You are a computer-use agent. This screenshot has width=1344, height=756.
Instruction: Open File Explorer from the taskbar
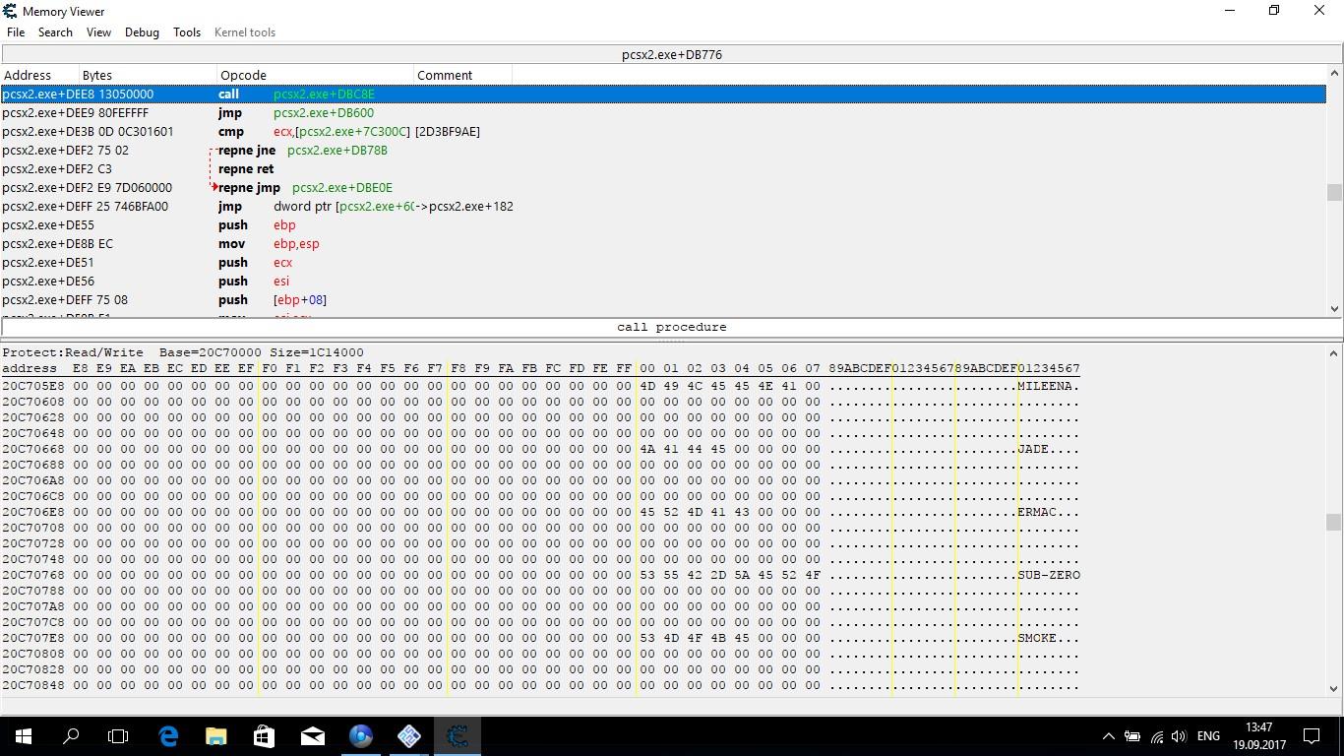215,735
